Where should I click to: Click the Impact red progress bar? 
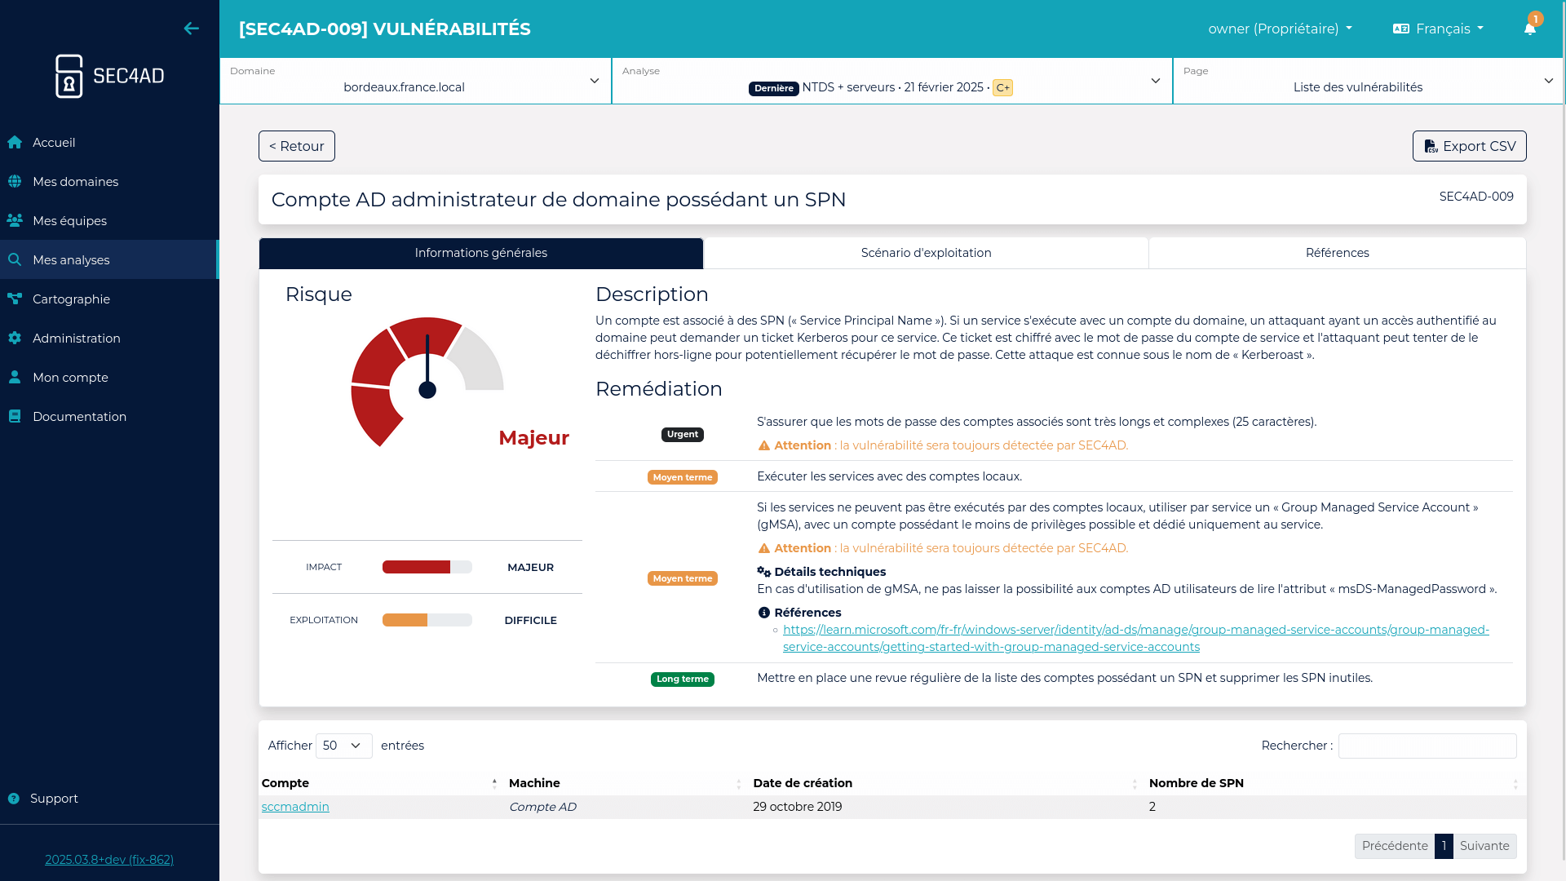pyautogui.click(x=427, y=567)
